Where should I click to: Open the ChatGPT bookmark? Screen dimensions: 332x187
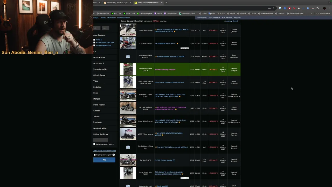[280, 14]
